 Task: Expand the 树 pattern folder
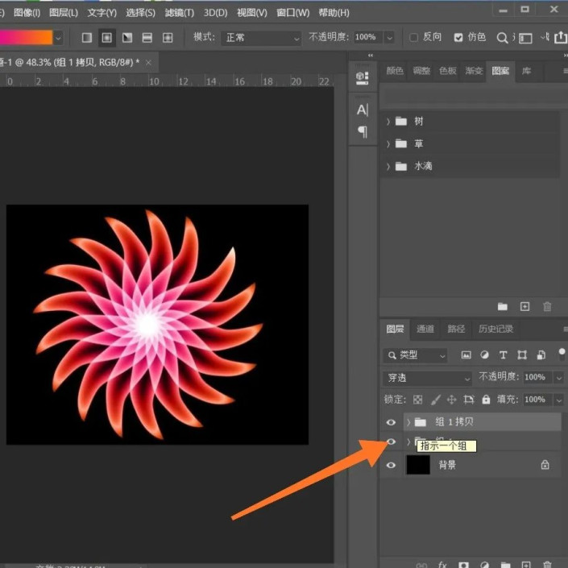coord(388,122)
